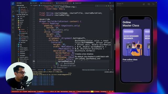The height and width of the screenshot is (94, 168).
Task: Open the Extensions view in activity bar
Action: click(x=13, y=20)
